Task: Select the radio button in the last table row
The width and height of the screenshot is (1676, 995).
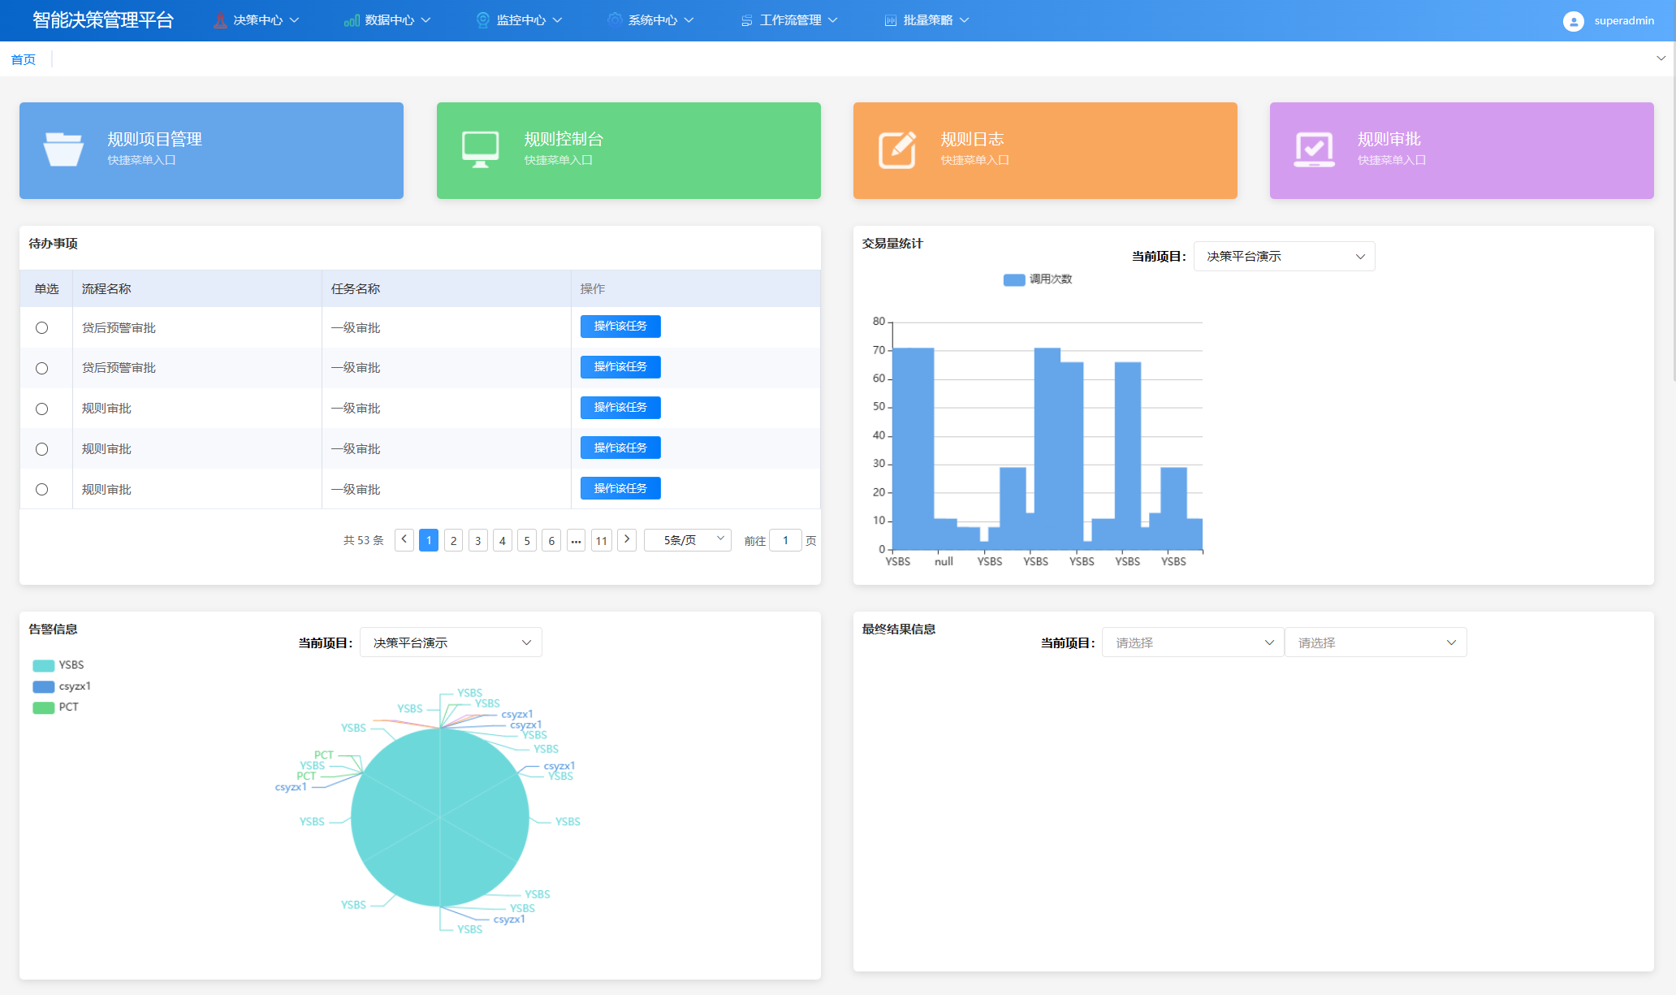Action: point(42,490)
